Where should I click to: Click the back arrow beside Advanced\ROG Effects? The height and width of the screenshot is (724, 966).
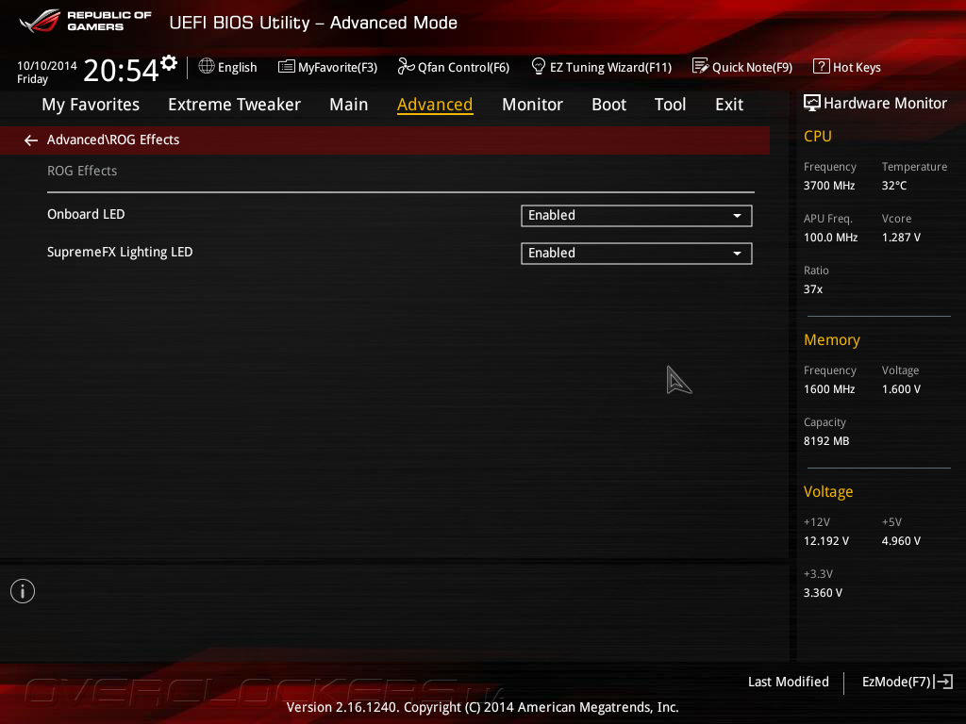click(31, 140)
